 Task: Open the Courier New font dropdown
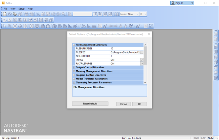tap(137, 14)
